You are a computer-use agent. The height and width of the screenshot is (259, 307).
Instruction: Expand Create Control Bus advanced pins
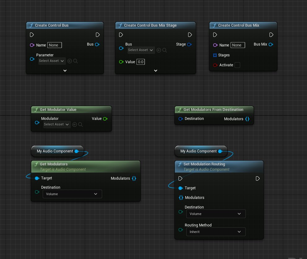(65, 71)
